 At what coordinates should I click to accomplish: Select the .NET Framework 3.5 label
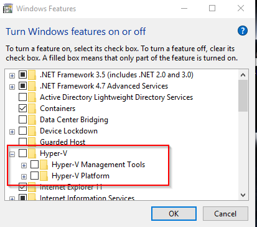tap(116, 75)
